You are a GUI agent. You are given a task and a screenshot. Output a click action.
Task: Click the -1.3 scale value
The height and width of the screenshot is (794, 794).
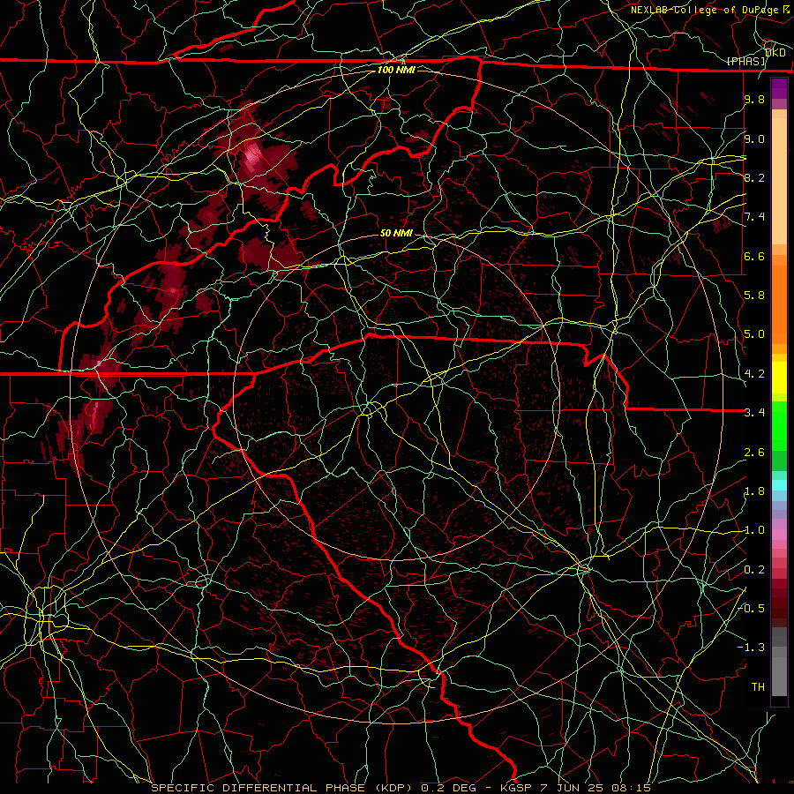(x=752, y=648)
